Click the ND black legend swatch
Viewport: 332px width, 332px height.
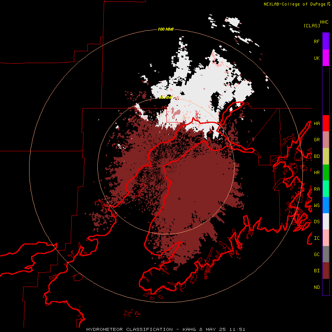(x=326, y=287)
